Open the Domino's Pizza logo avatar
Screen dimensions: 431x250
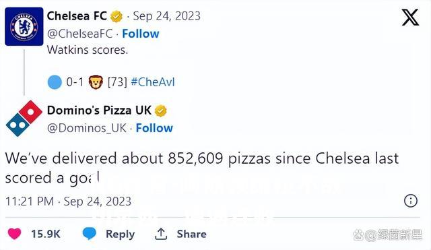24,119
